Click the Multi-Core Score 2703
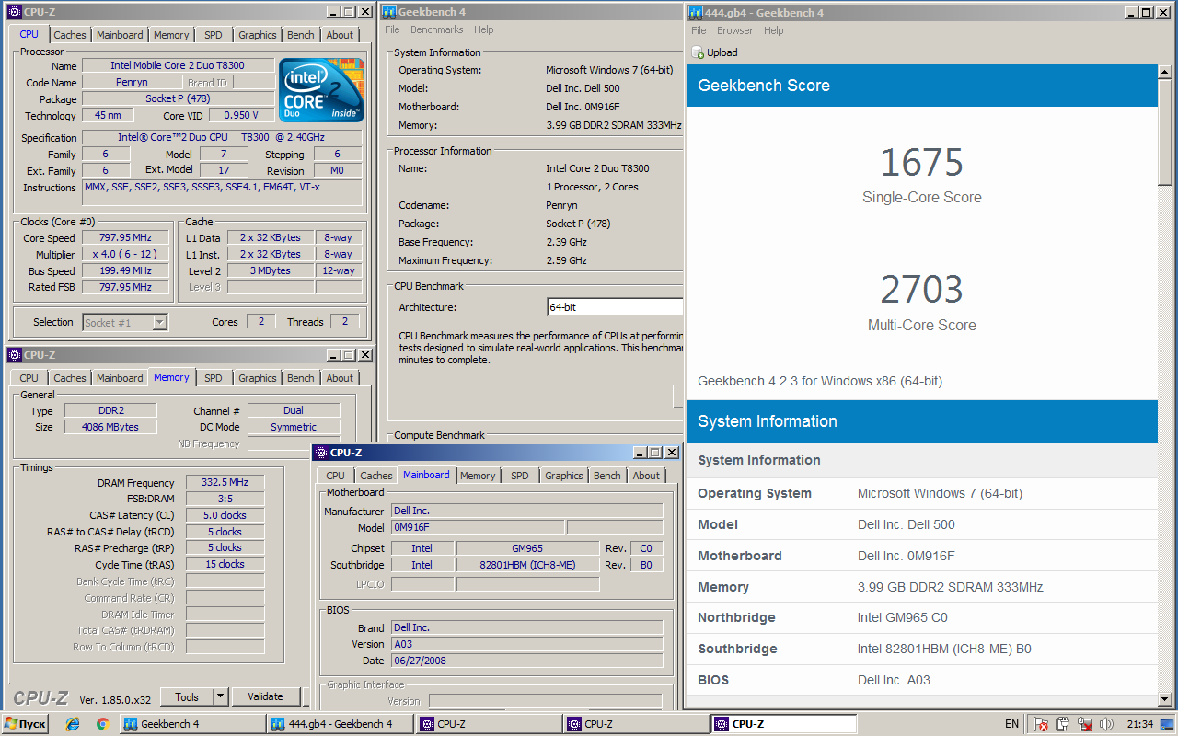The width and height of the screenshot is (1178, 736). click(921, 290)
